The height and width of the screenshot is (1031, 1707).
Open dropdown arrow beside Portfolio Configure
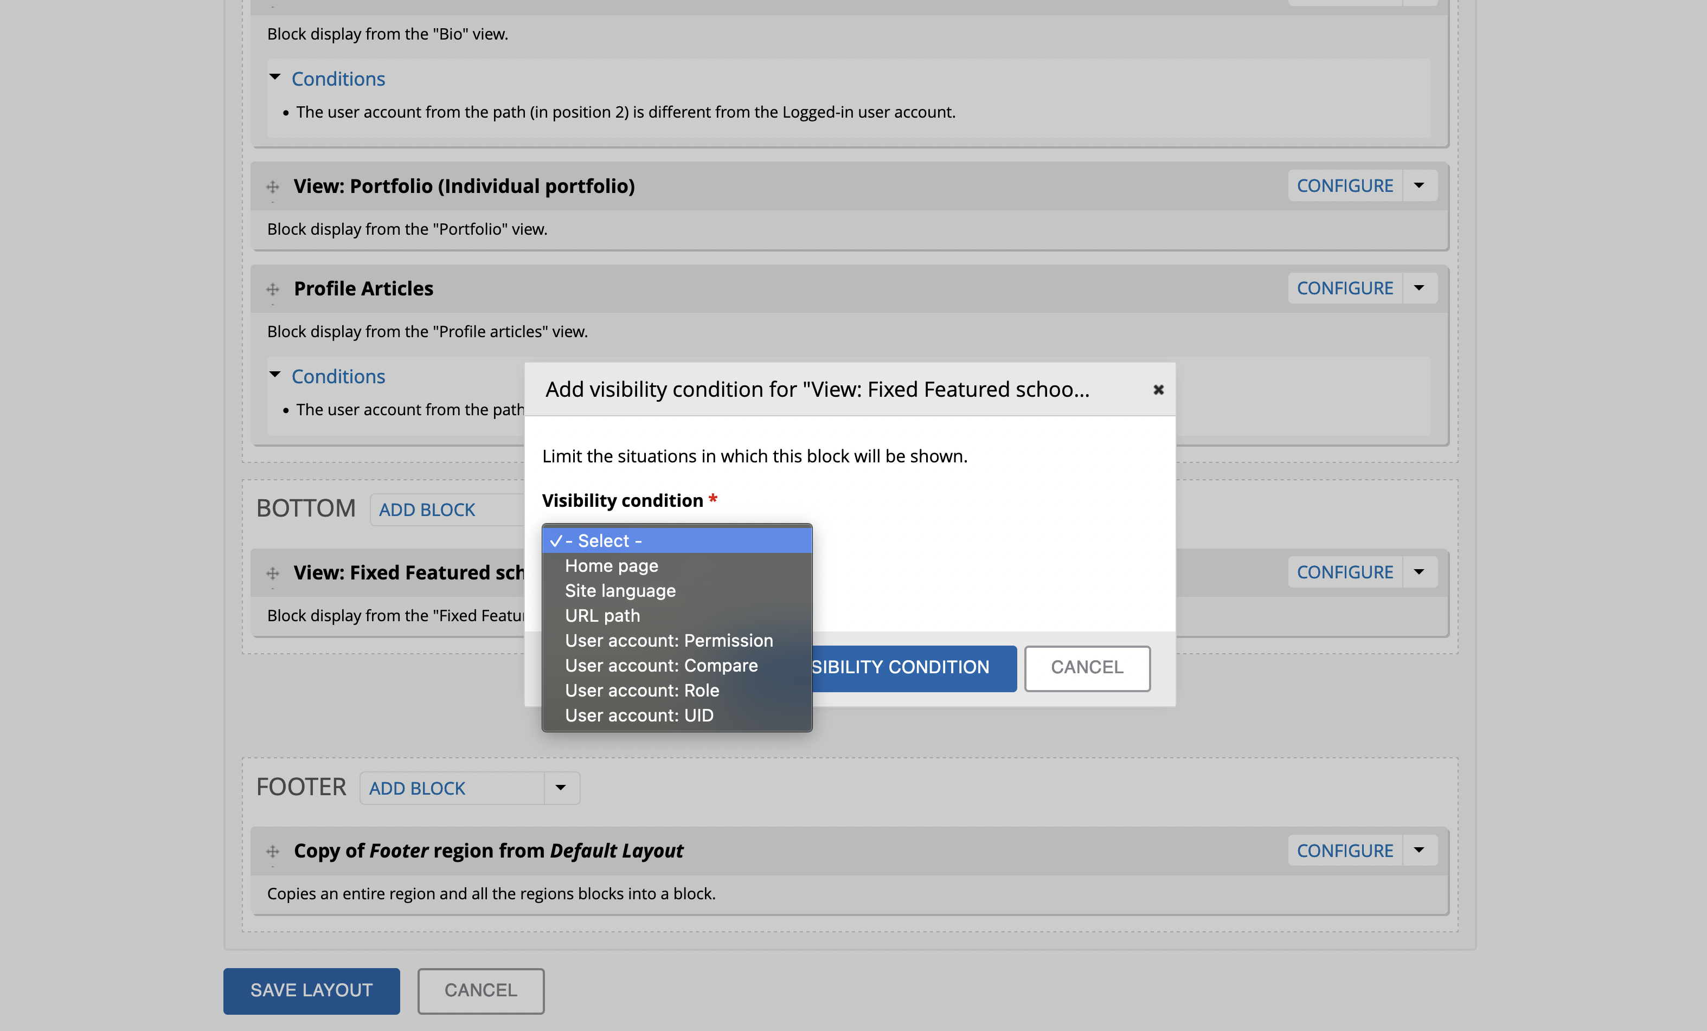point(1419,185)
